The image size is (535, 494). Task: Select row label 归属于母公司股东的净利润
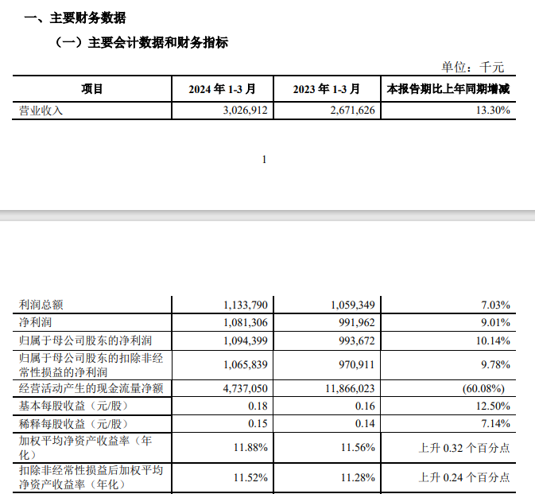(85, 340)
